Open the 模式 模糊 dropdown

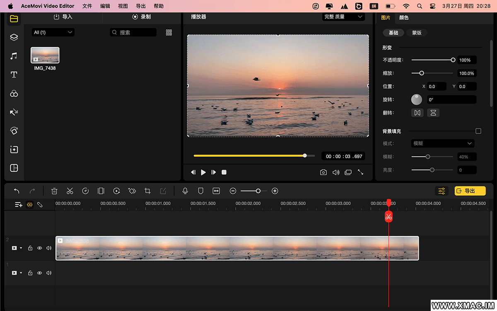pyautogui.click(x=442, y=143)
